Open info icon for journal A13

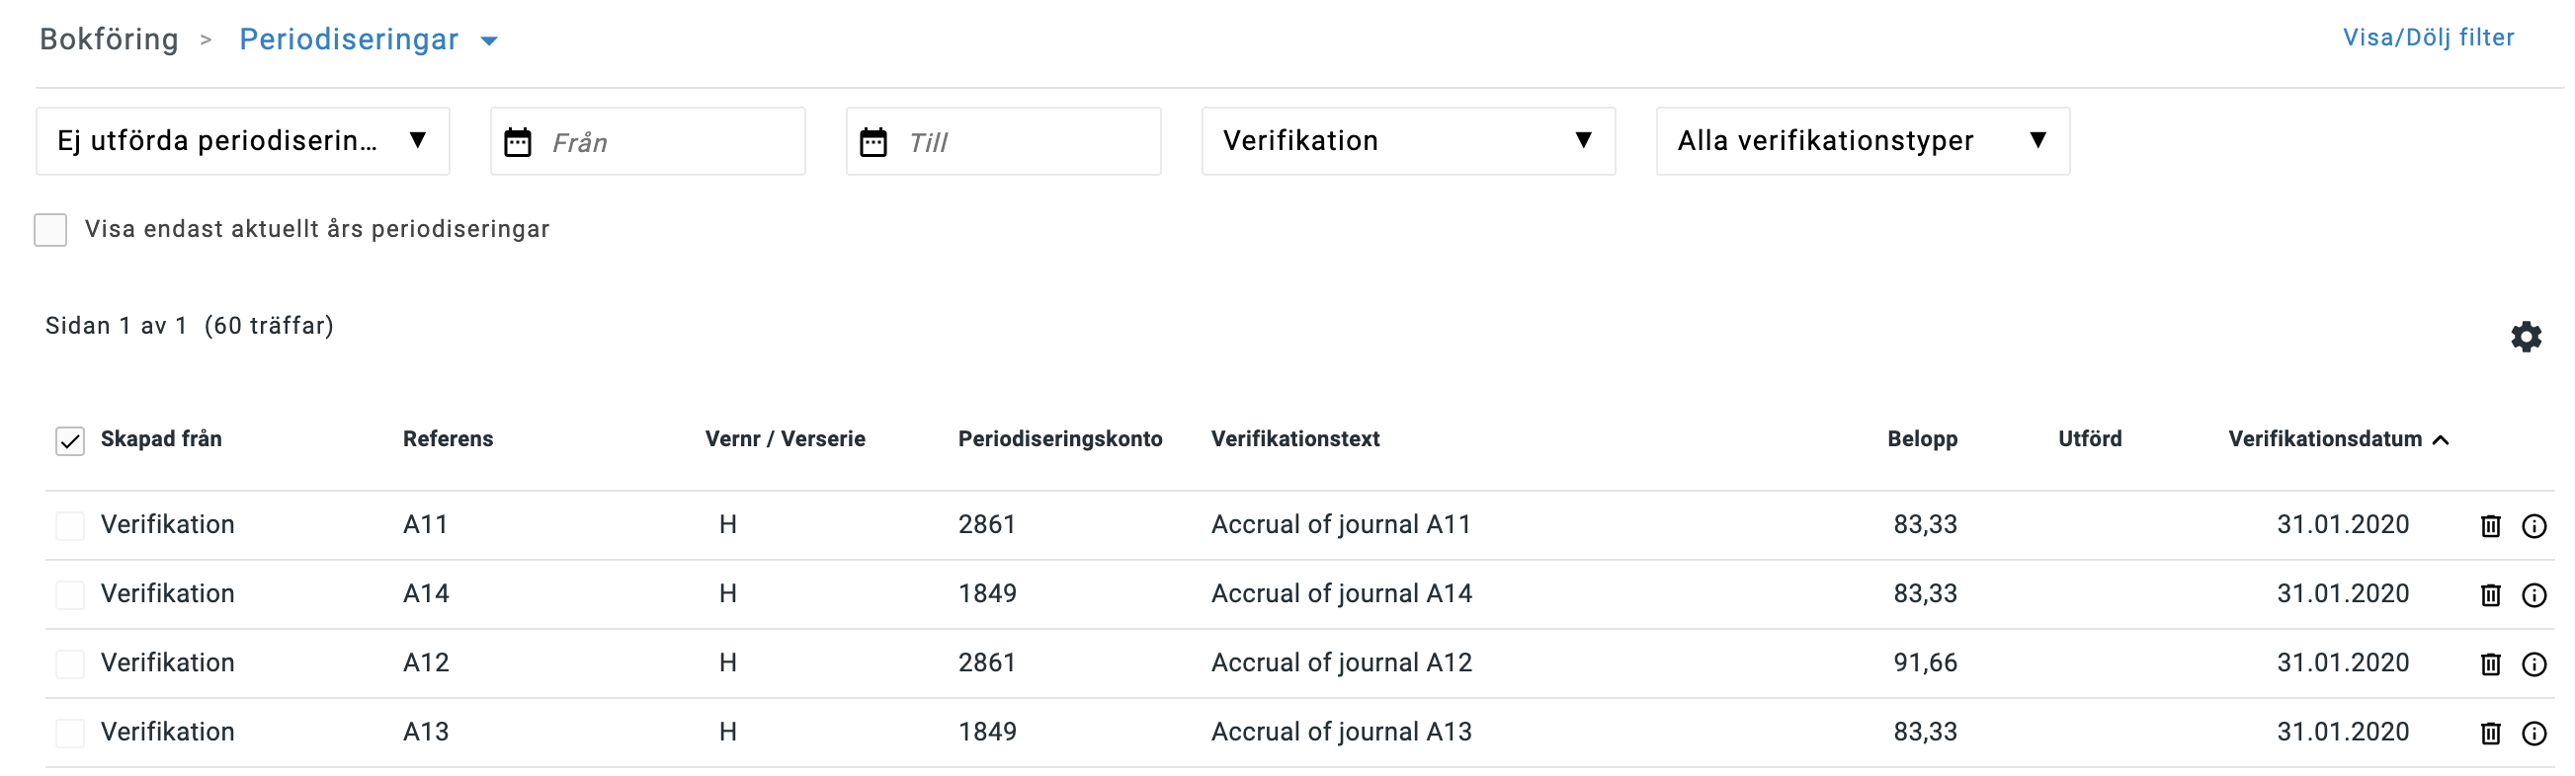pyautogui.click(x=2533, y=734)
